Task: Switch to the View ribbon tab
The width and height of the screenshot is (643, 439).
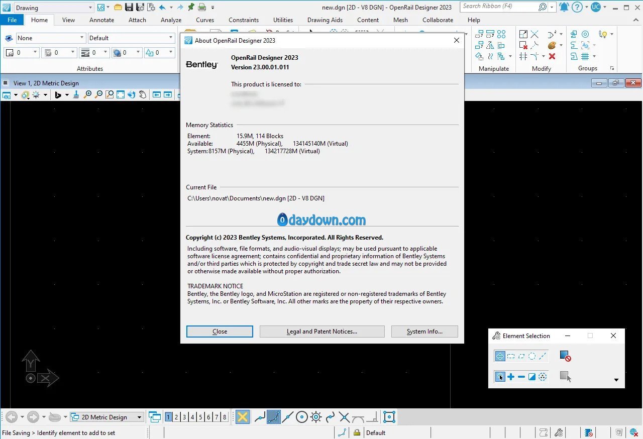Action: pos(68,20)
